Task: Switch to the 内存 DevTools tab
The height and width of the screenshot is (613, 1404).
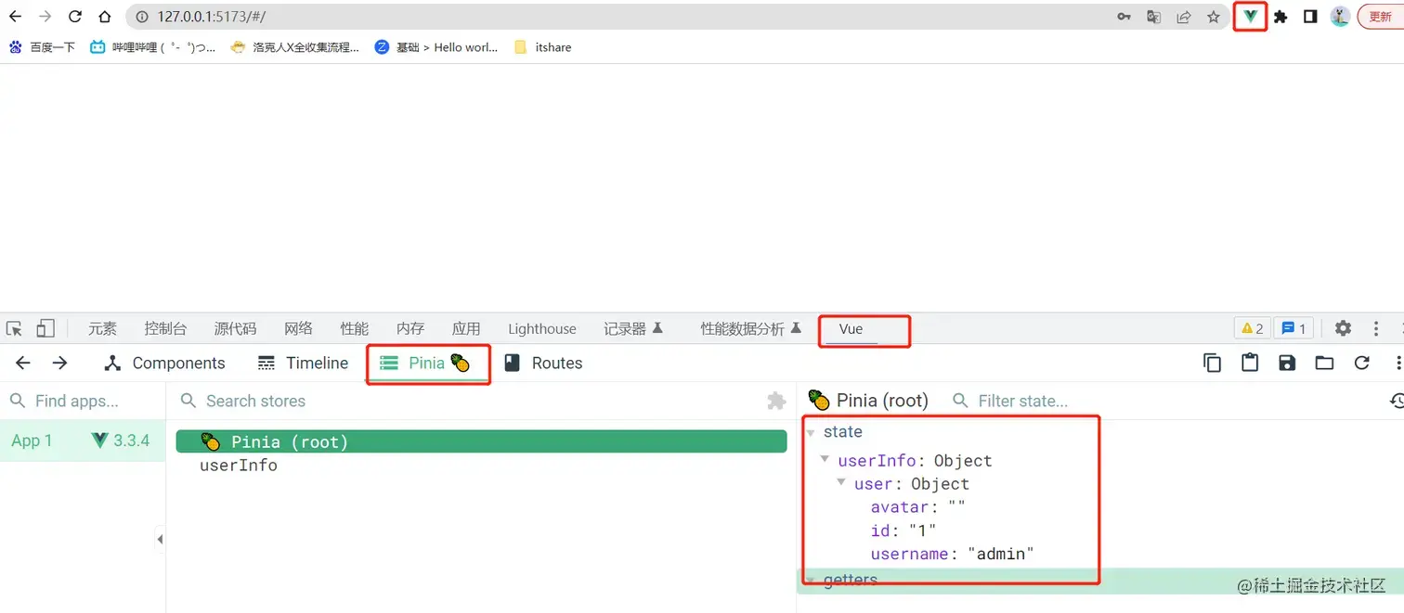Action: click(409, 328)
